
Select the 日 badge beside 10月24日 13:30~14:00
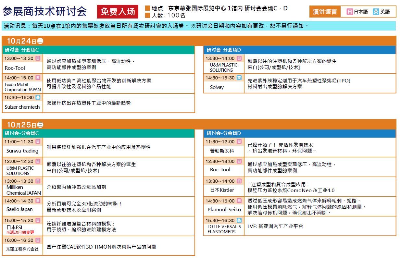239,58
